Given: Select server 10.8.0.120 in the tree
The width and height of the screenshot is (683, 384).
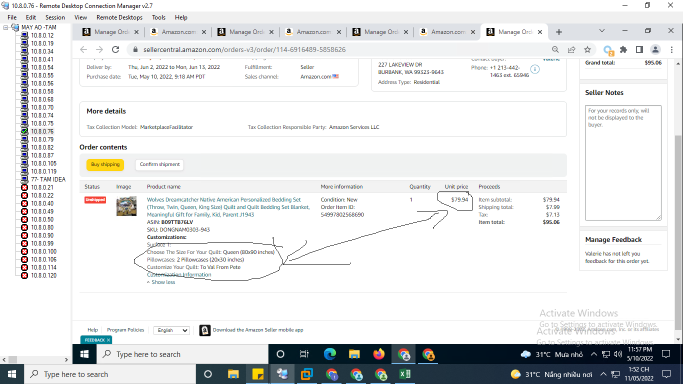Looking at the screenshot, I should coord(43,275).
